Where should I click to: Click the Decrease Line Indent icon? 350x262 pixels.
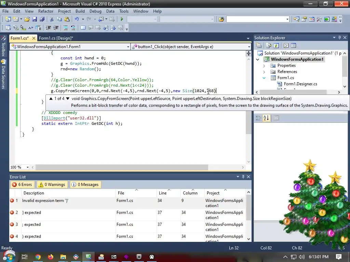tap(48, 28)
